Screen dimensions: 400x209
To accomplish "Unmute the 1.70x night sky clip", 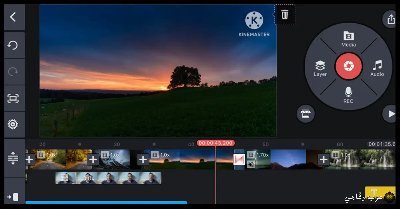I will pyautogui.click(x=251, y=164).
